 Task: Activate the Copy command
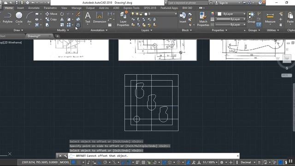coord(51,19)
